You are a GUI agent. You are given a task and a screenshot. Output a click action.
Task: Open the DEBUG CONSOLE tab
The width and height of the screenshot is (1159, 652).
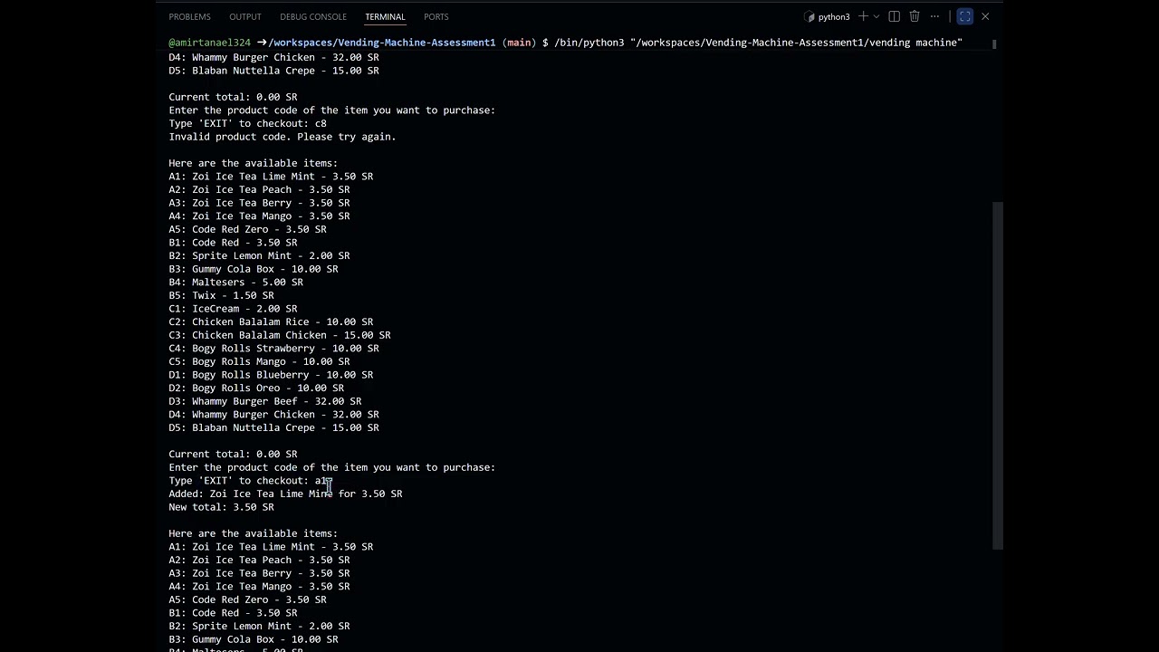tap(313, 16)
